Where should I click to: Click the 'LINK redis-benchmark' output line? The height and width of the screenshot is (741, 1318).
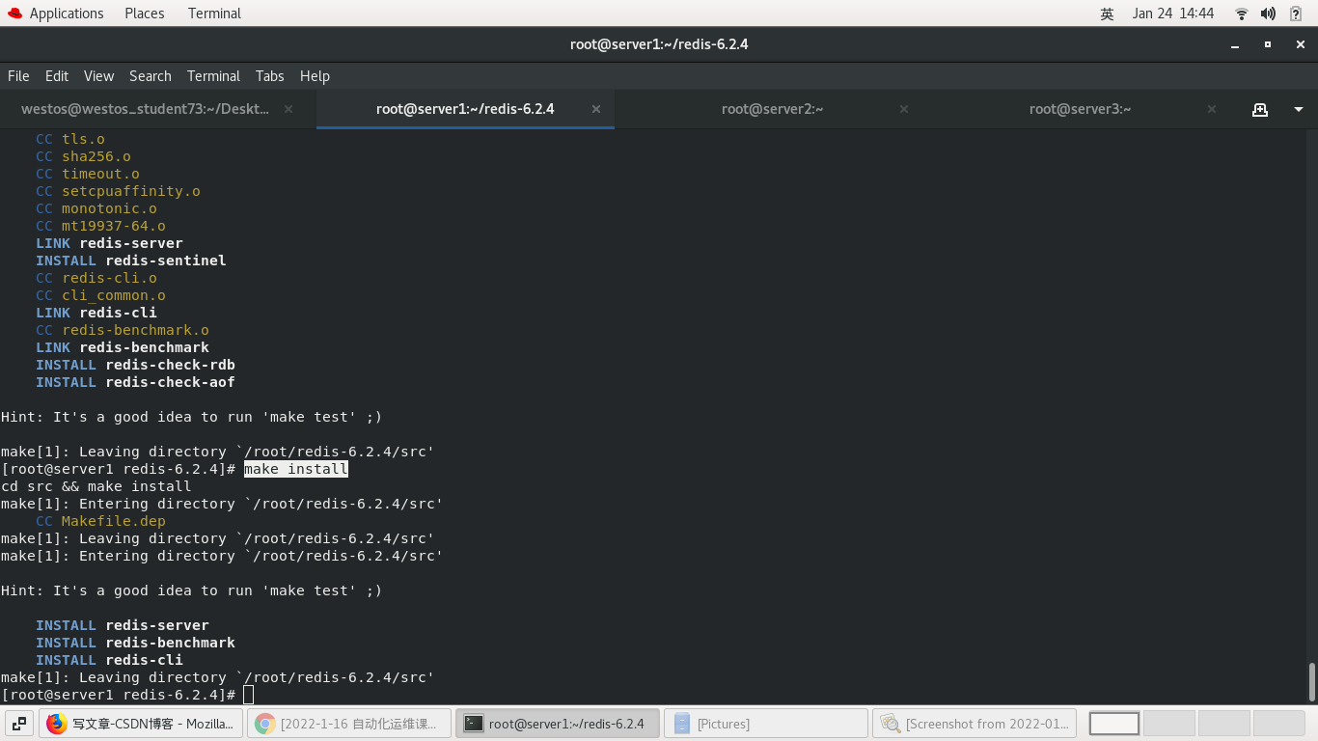[123, 347]
